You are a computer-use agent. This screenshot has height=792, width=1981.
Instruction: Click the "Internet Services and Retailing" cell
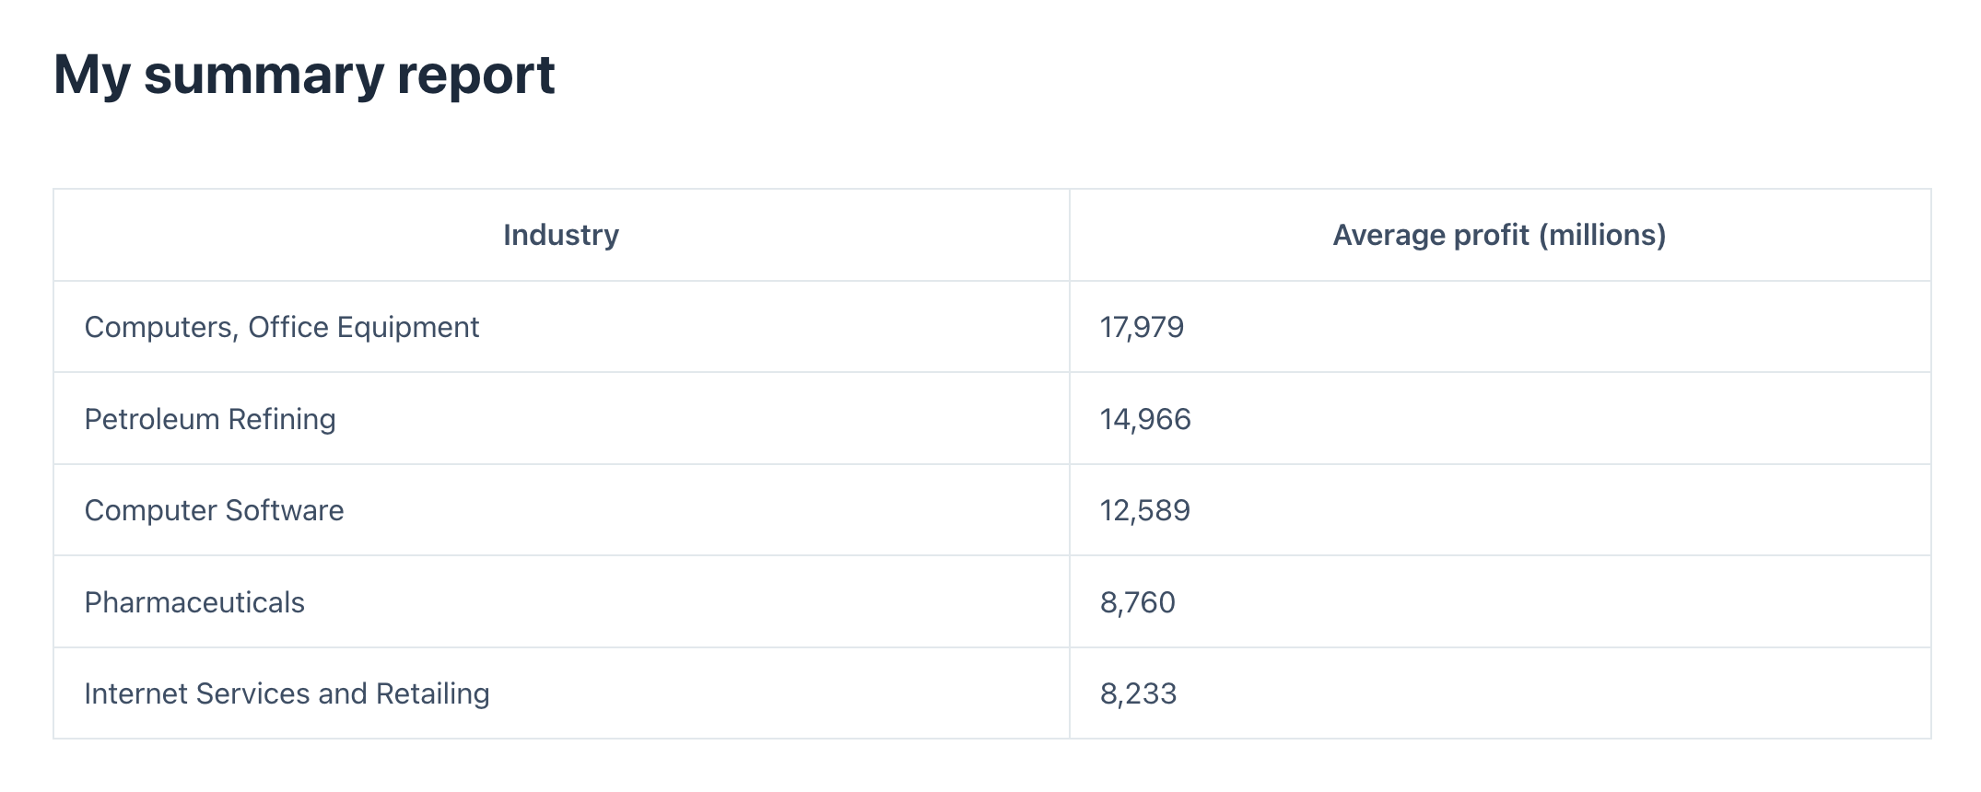[287, 693]
